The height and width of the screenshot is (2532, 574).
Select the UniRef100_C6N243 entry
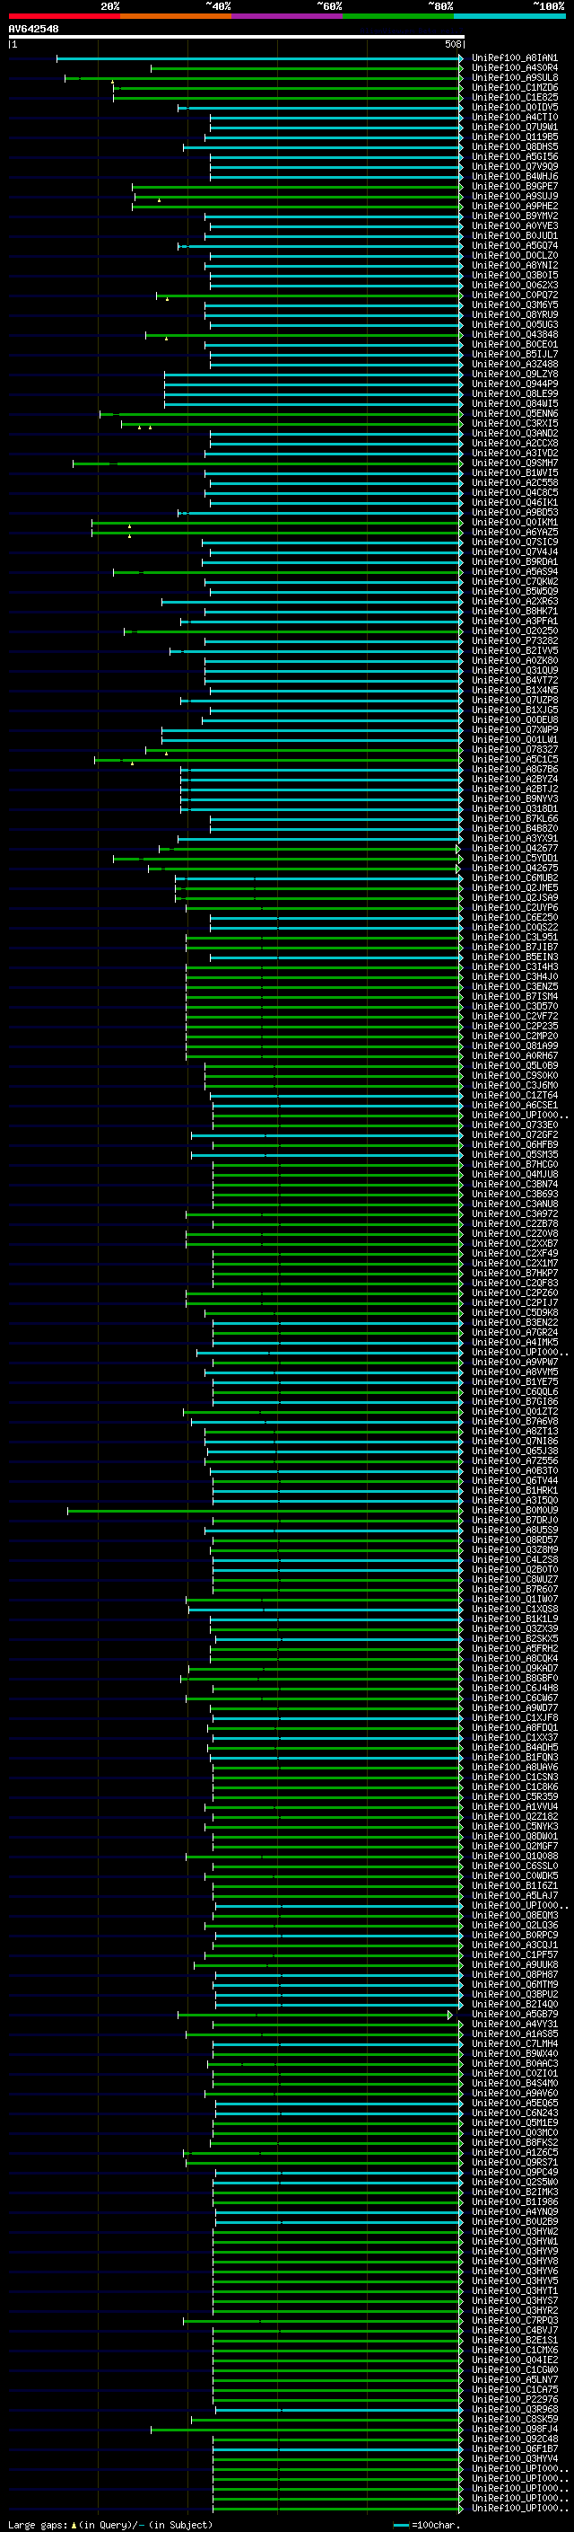point(515,2113)
